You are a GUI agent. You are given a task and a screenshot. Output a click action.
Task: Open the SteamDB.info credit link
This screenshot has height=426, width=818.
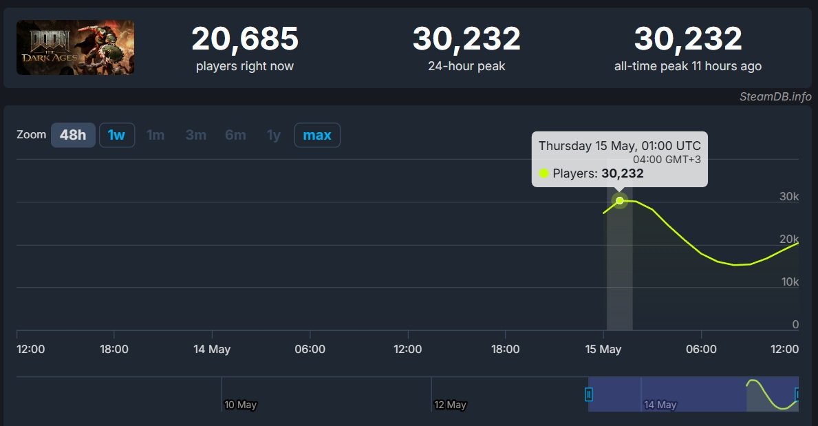point(775,96)
